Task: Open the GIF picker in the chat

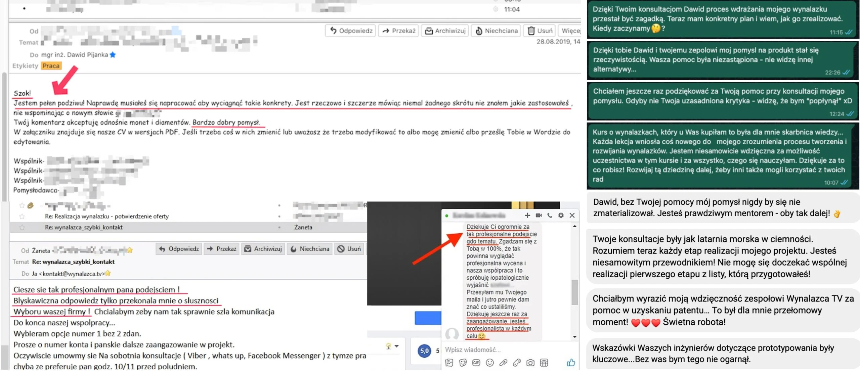Action: click(476, 363)
